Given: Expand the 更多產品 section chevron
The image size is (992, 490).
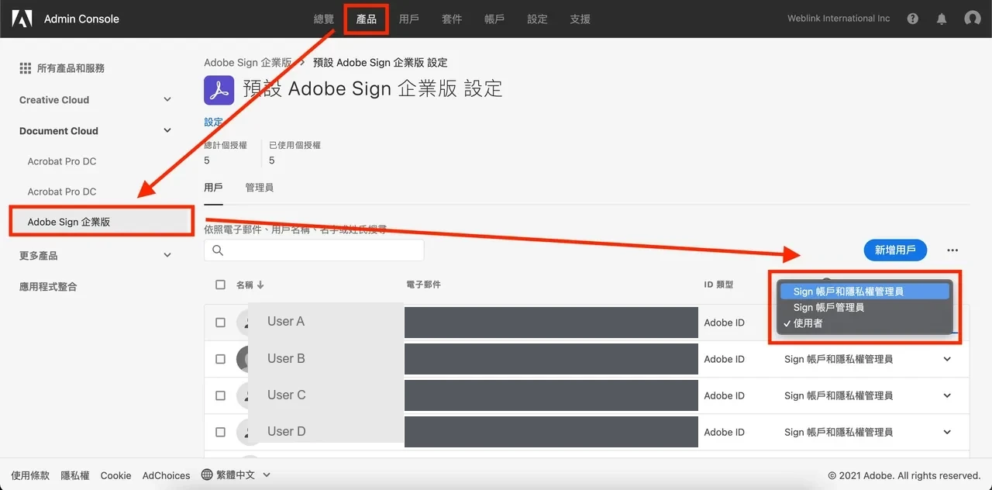Looking at the screenshot, I should 167,255.
